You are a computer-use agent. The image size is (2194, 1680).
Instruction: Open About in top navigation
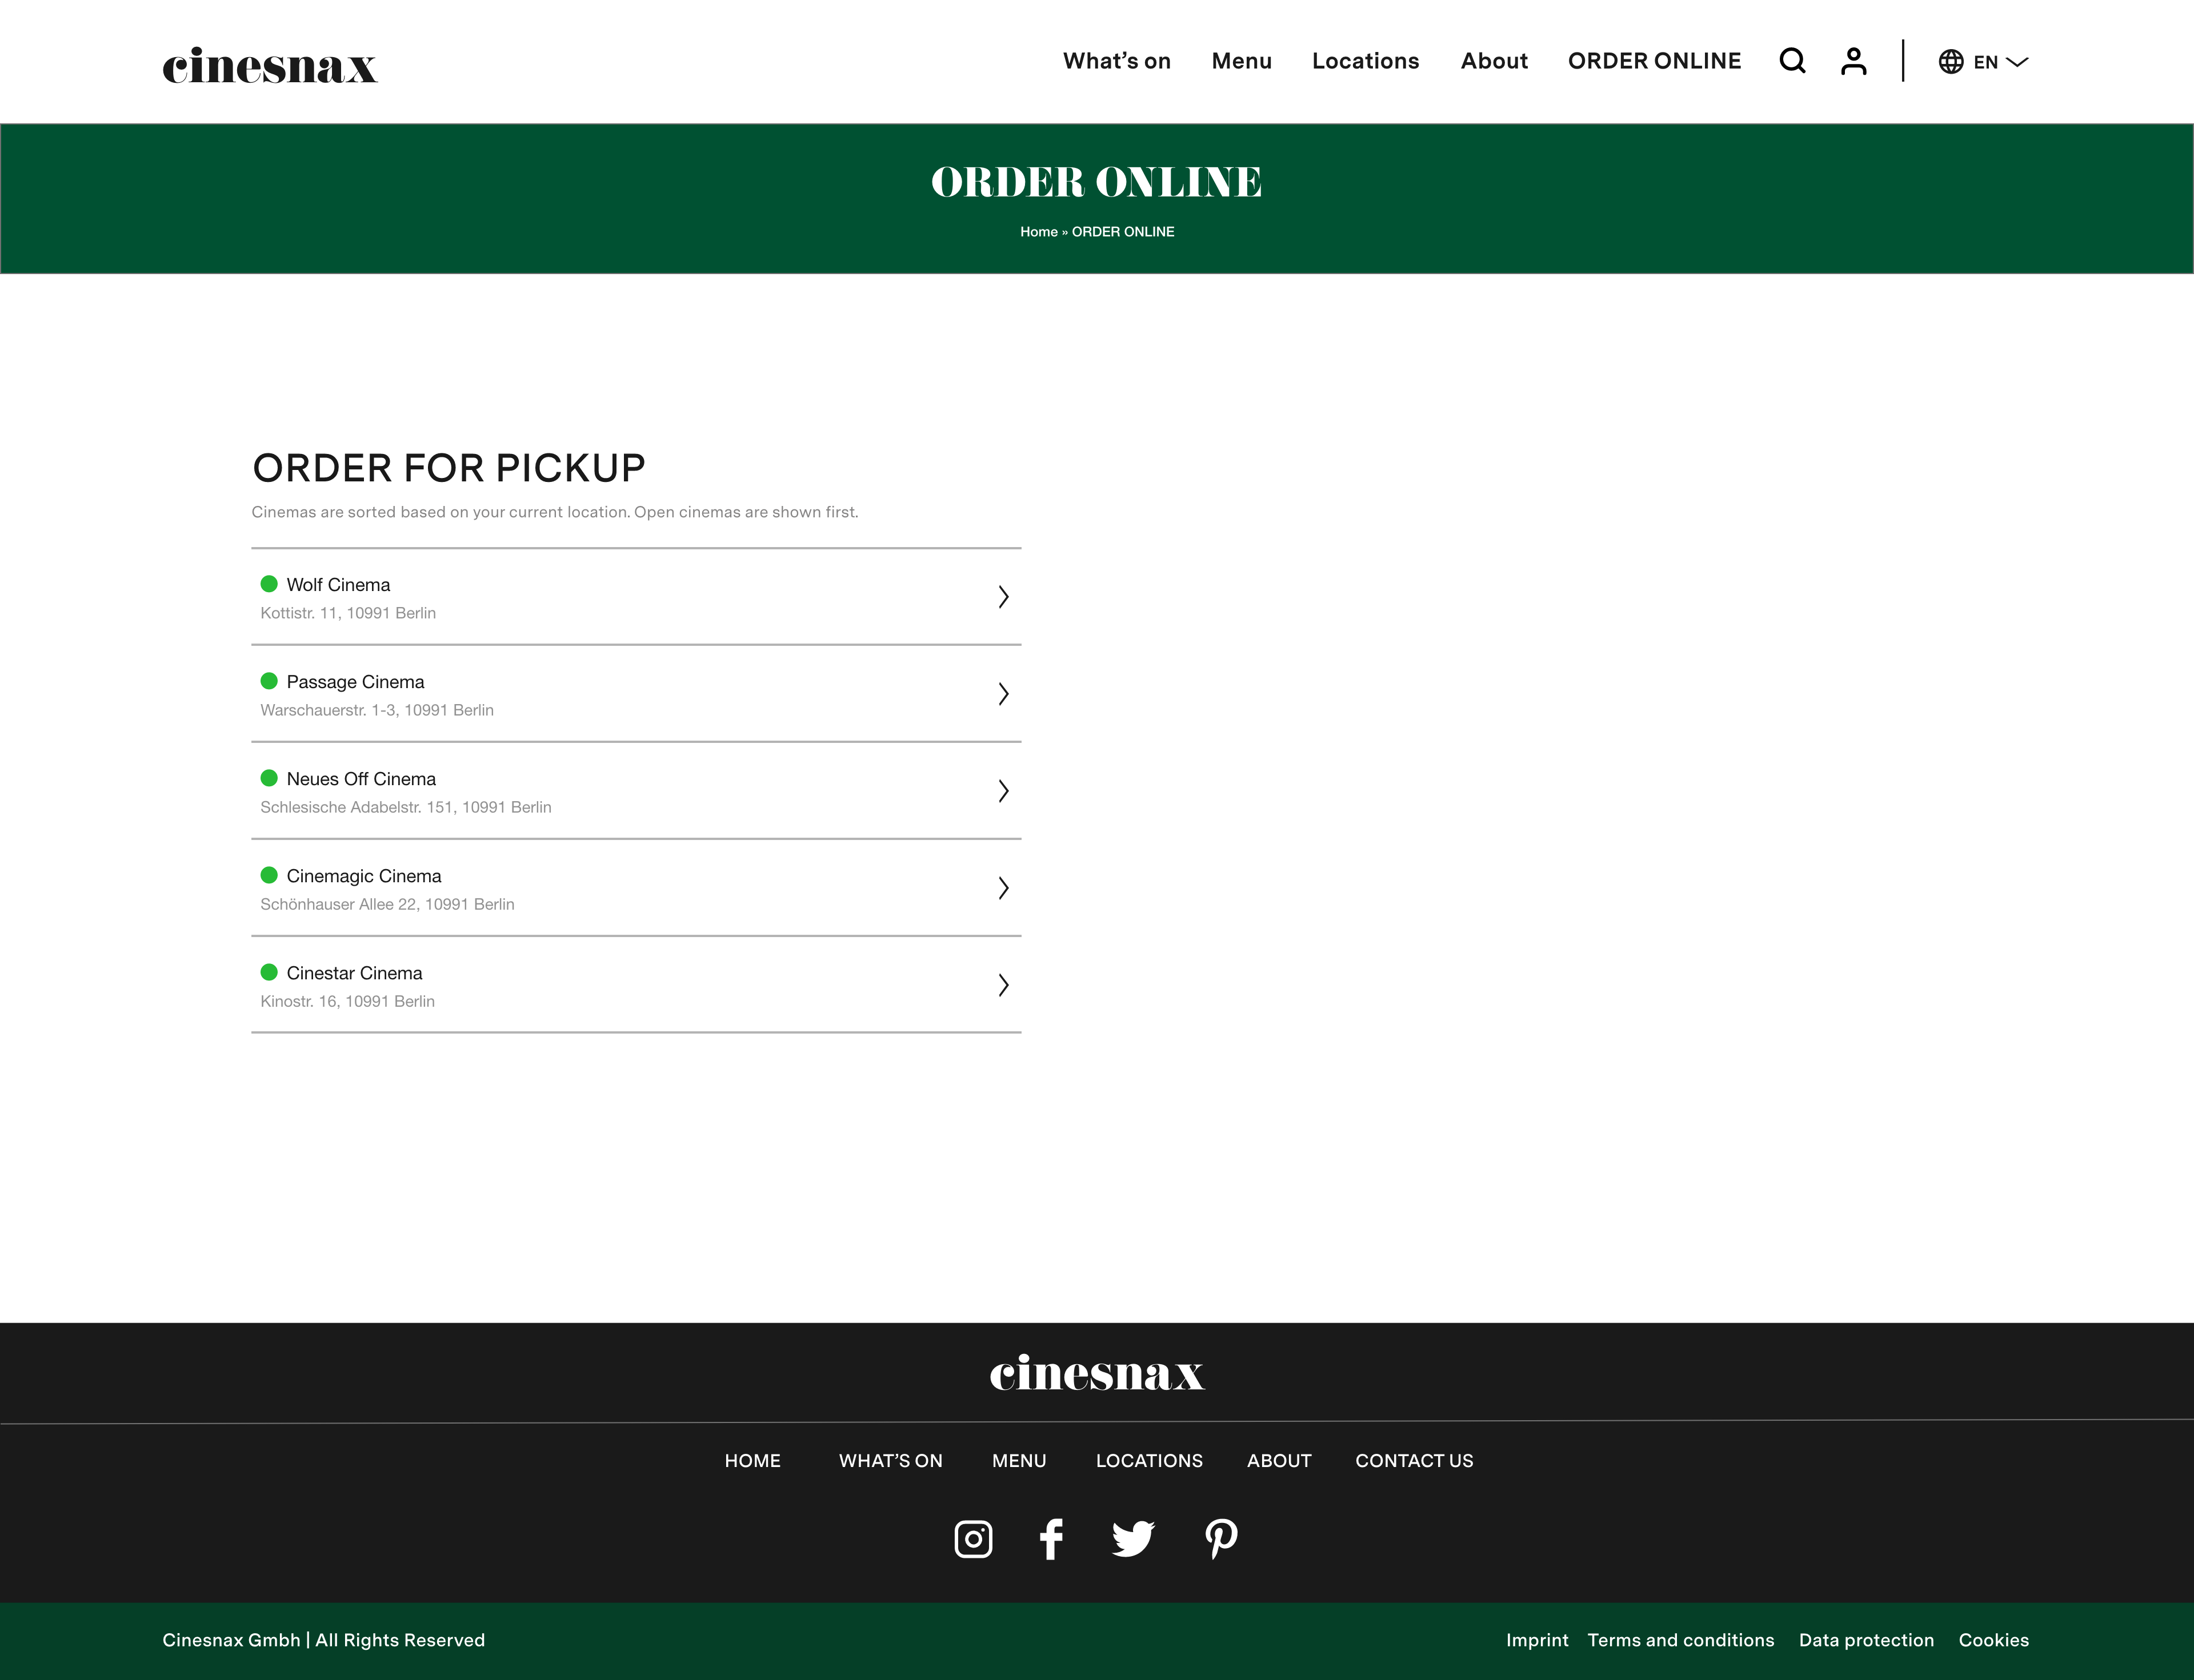pos(1494,61)
